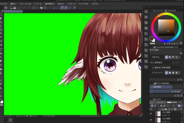Create a new canvas with the New icon

point(11,8)
